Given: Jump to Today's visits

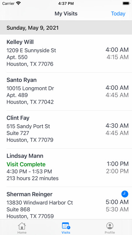Looking at the screenshot, I should (x=118, y=14).
